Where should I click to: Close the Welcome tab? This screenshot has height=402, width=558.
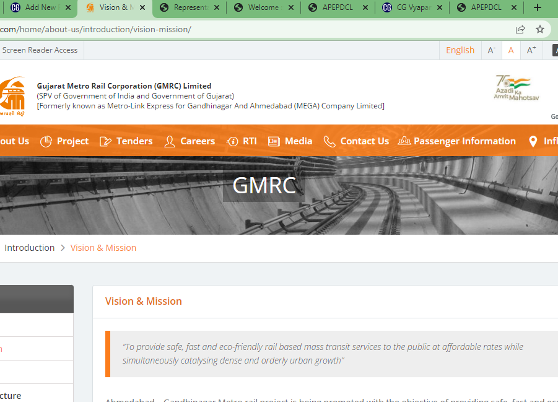point(291,7)
